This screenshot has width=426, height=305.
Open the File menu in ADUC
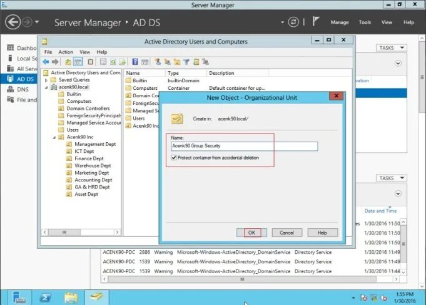48,52
